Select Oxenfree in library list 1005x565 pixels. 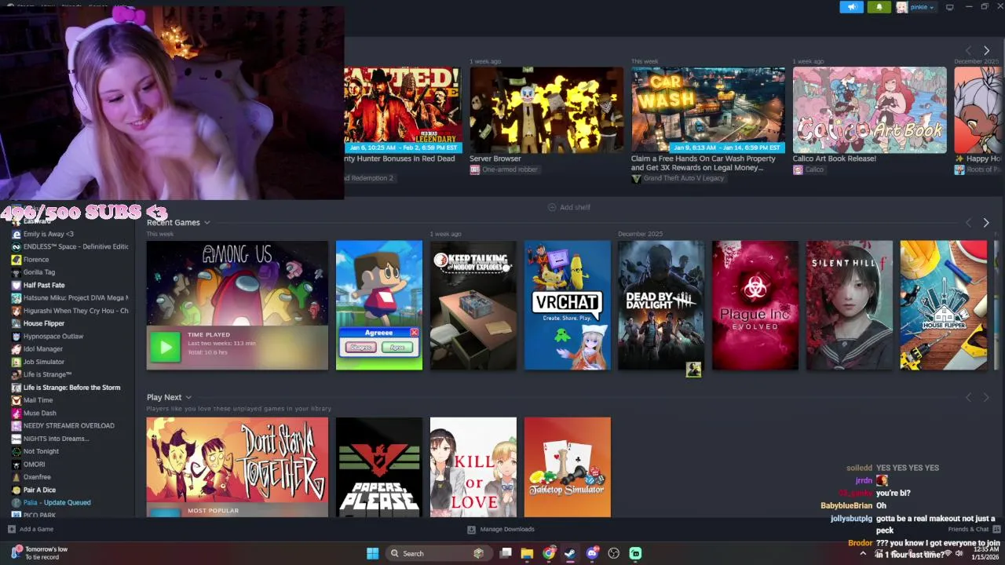coord(37,477)
